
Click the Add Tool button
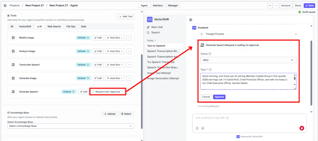[125, 17]
